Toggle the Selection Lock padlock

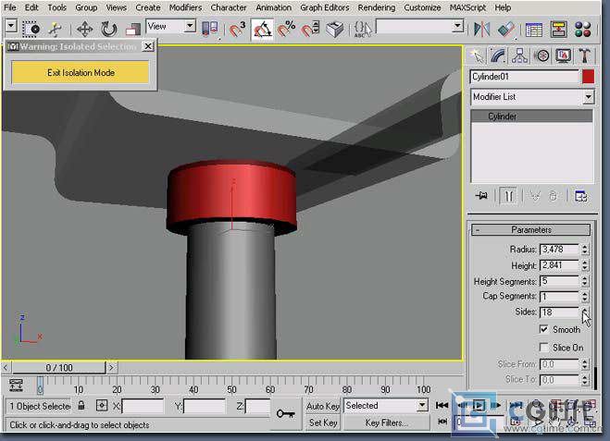(81, 406)
